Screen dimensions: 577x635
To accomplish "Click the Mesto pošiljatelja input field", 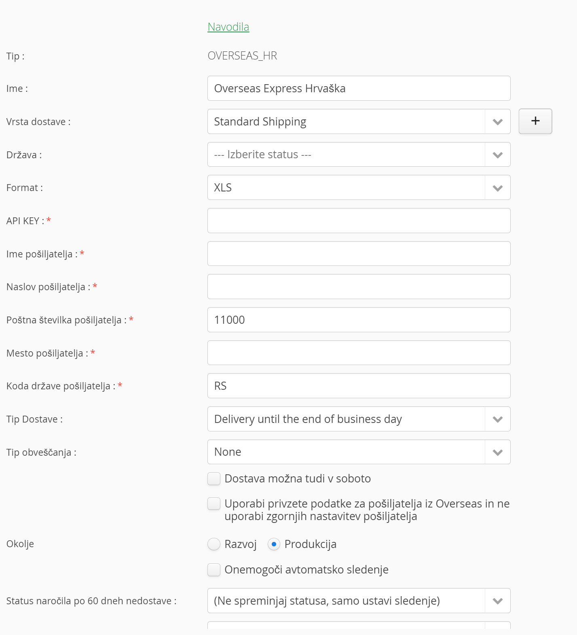I will (x=359, y=353).
